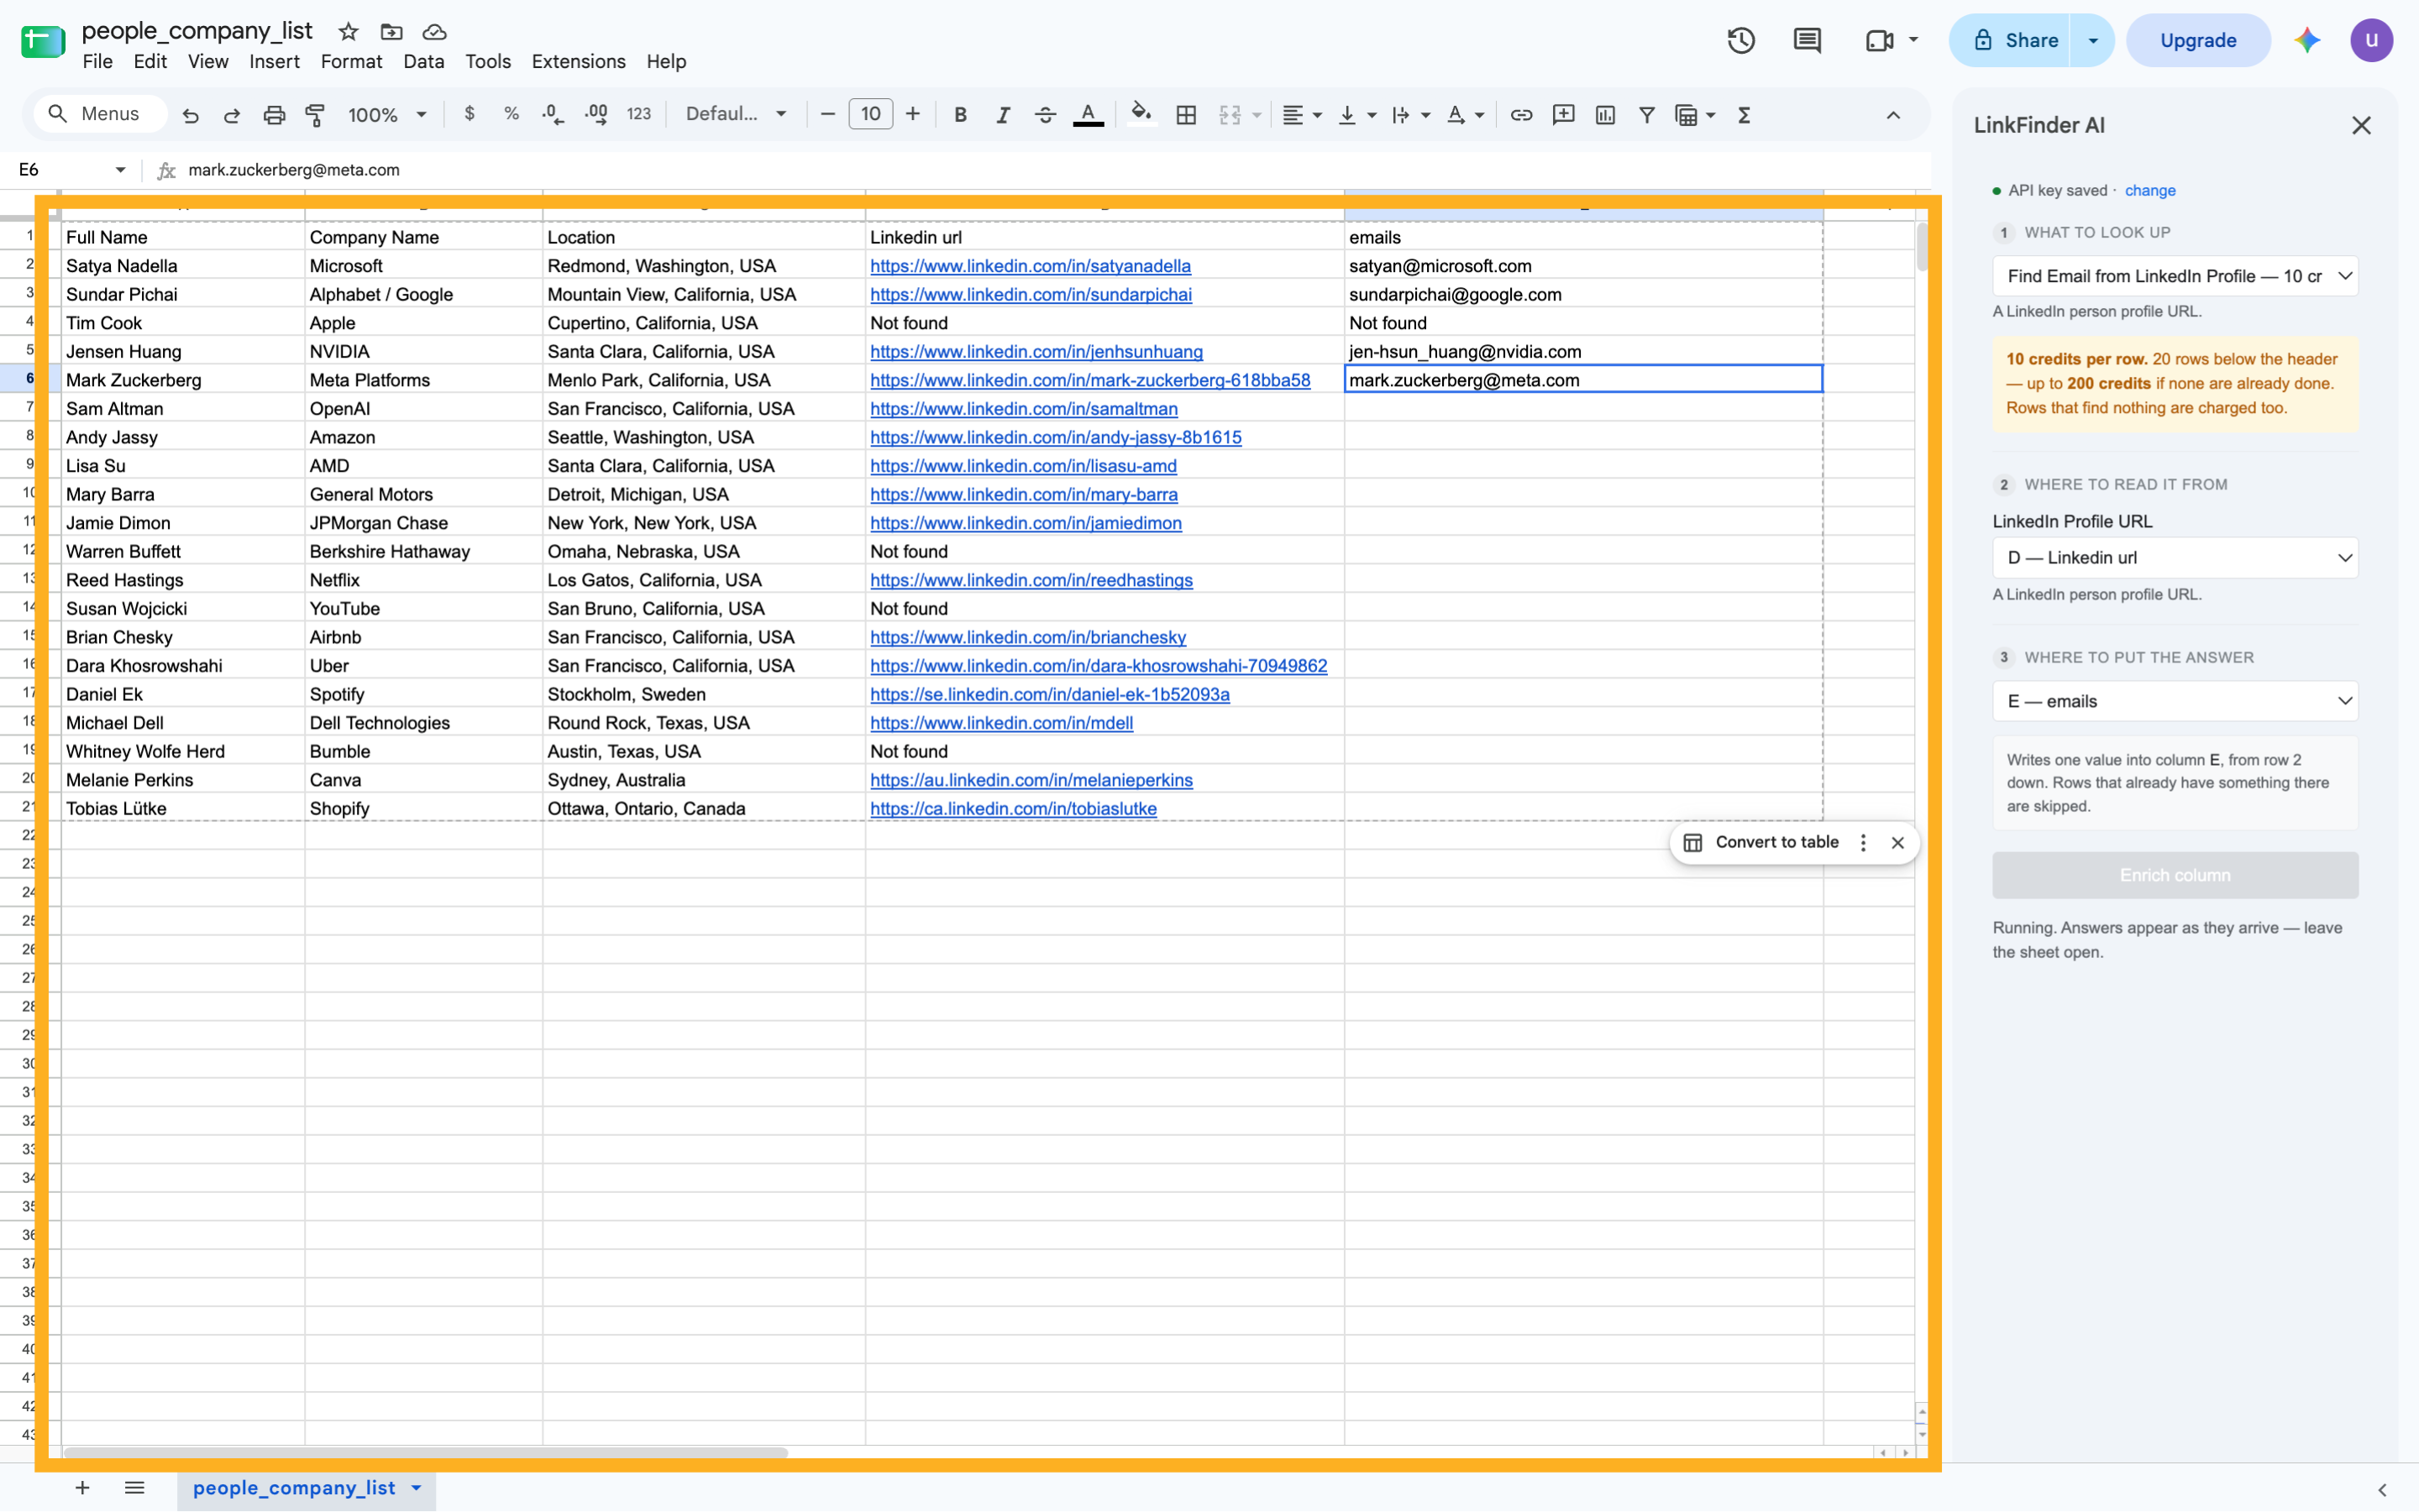Click the font size input field
The width and height of the screenshot is (2419, 1512).
(x=870, y=114)
